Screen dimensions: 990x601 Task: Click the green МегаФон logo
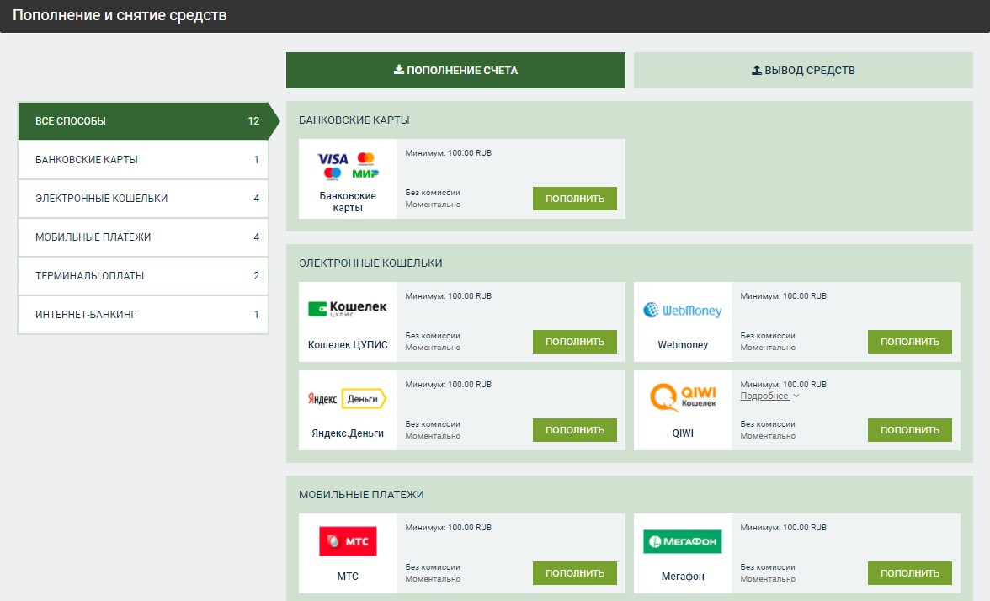click(x=683, y=541)
